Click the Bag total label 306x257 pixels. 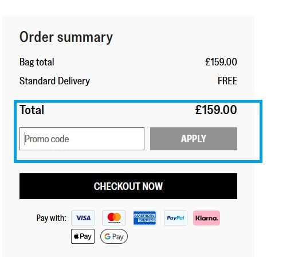pyautogui.click(x=37, y=62)
